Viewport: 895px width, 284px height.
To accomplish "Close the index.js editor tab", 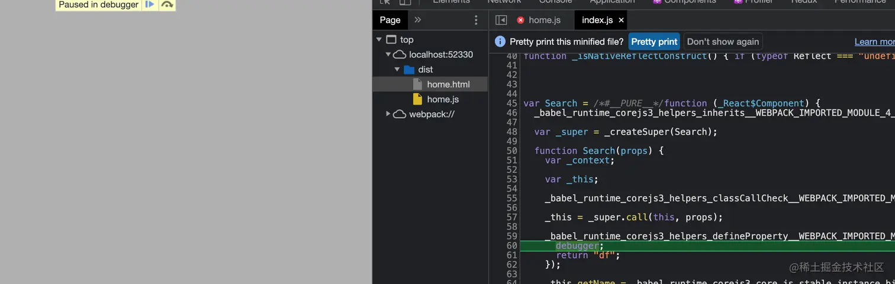I will (x=621, y=20).
